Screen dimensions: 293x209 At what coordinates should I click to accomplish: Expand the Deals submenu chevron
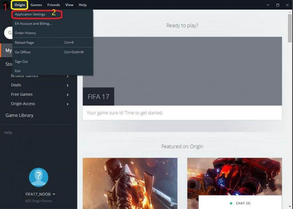tap(68, 85)
